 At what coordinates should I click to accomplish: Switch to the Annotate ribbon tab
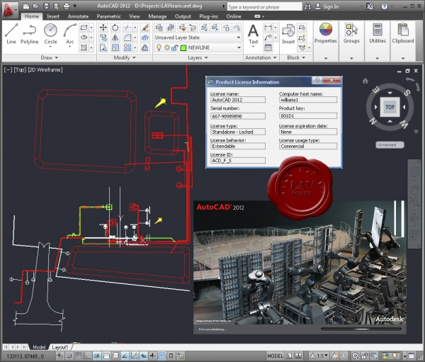(78, 16)
